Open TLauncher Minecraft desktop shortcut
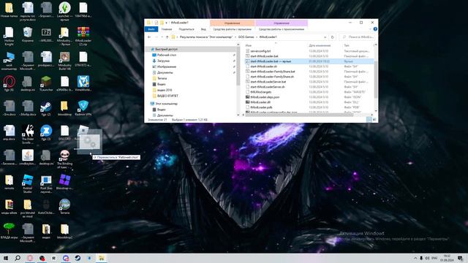 [46, 83]
